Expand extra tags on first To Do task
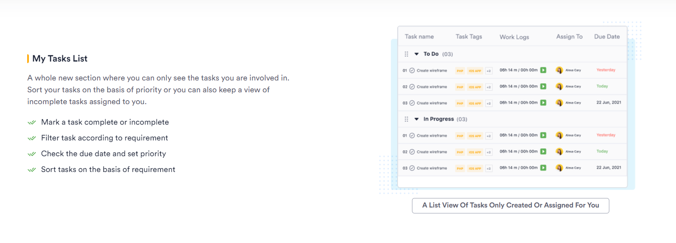The image size is (676, 243). [x=489, y=71]
